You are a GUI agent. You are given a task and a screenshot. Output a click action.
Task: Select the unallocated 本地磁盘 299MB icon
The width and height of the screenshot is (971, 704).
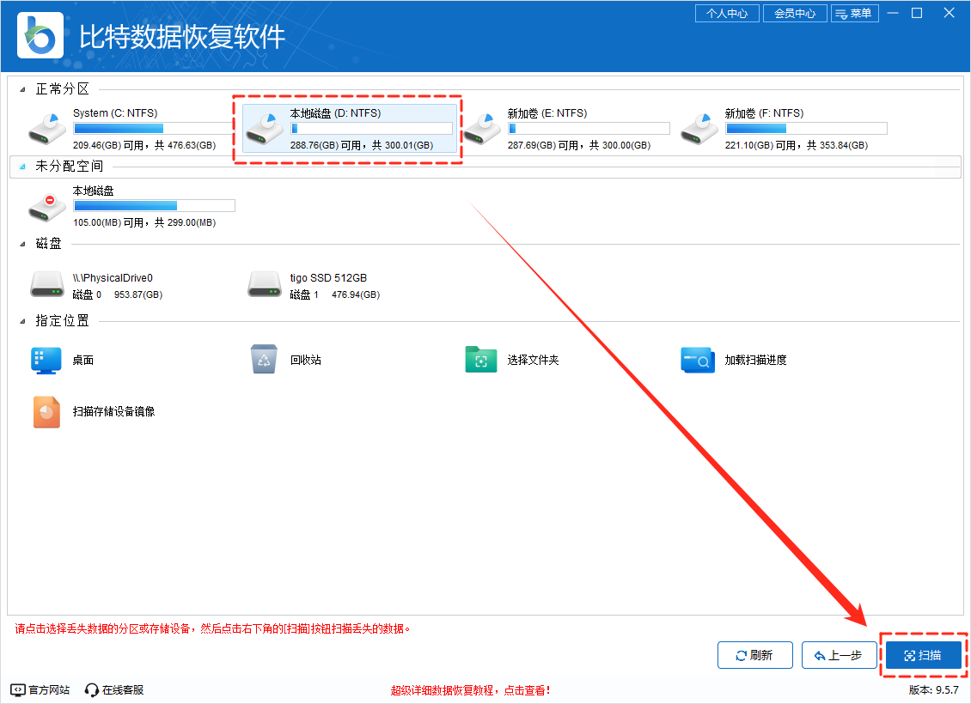coord(46,206)
